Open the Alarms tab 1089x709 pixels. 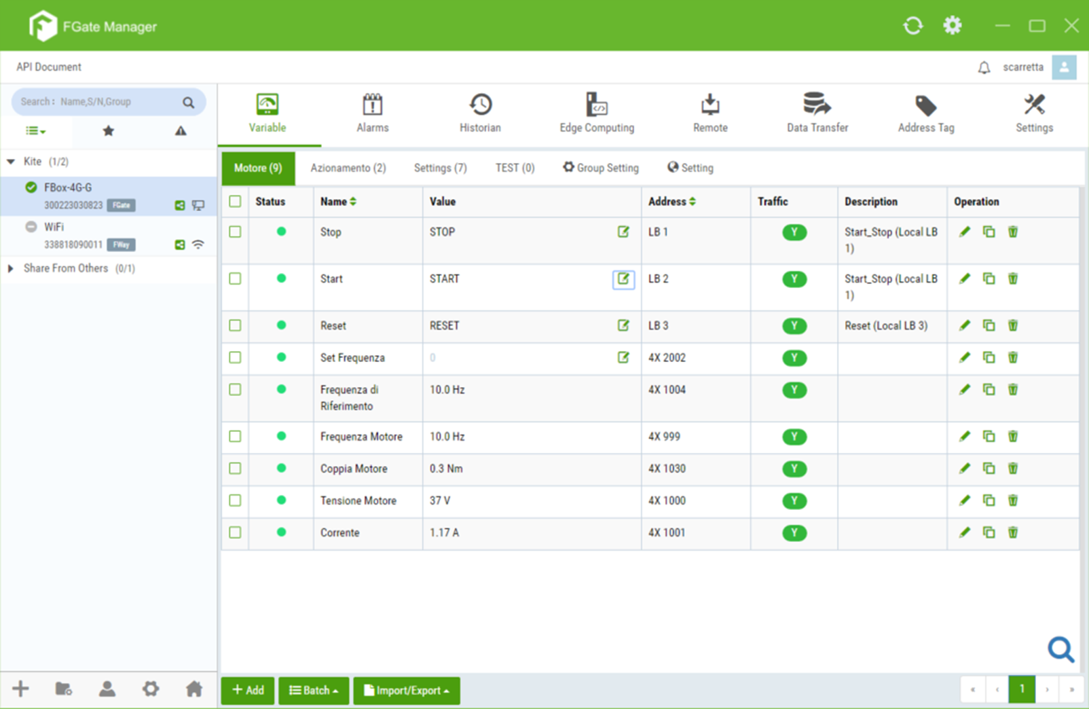(372, 113)
